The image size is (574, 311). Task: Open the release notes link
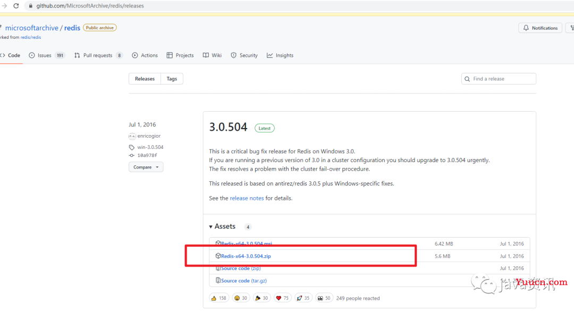pyautogui.click(x=247, y=198)
